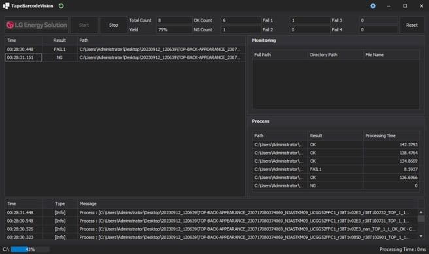Click the log scrollbar down arrow
Image resolution: width=429 pixels, height=254 pixels.
coord(420,236)
